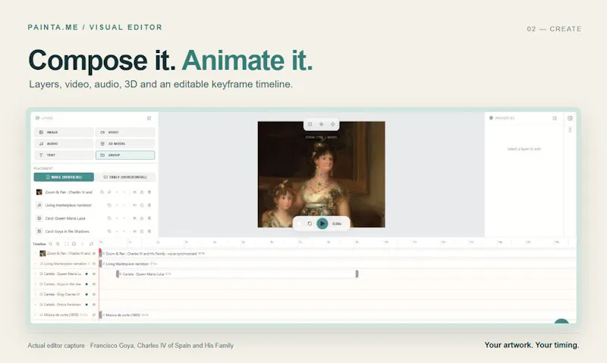Click timeline zoom magnifier icon
Screen dimensions: 607x363
[50, 244]
